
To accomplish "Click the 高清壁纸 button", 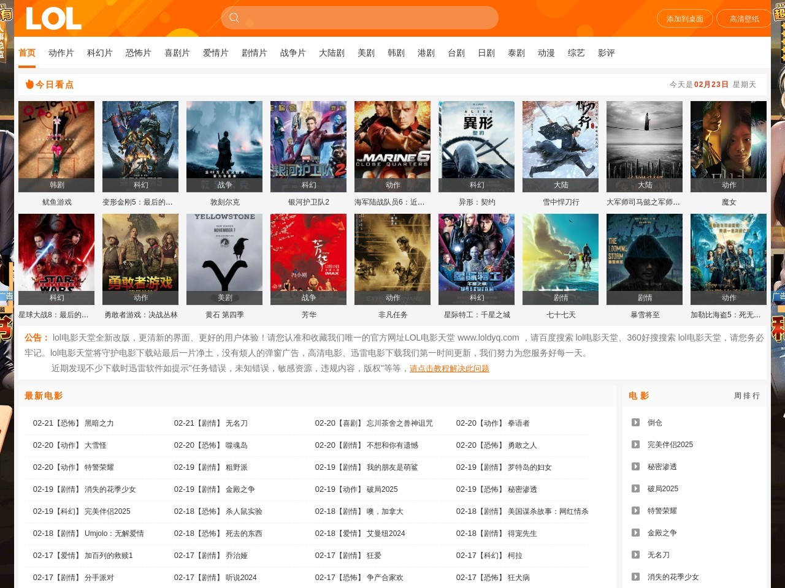I will 744,19.
